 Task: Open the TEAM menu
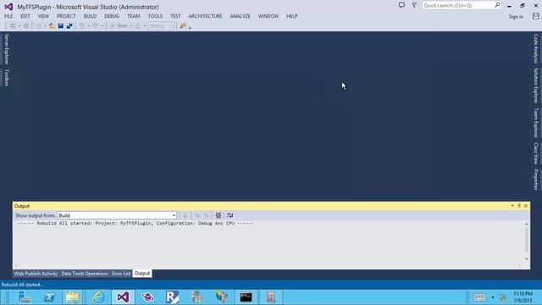134,16
